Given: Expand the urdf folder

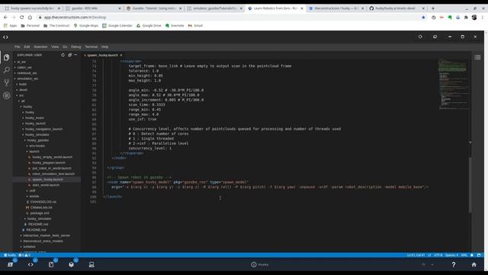Looking at the screenshot, I should [x=32, y=190].
